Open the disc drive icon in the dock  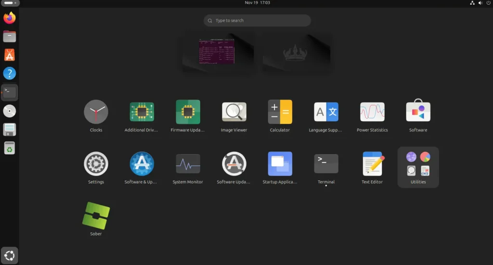[10, 111]
